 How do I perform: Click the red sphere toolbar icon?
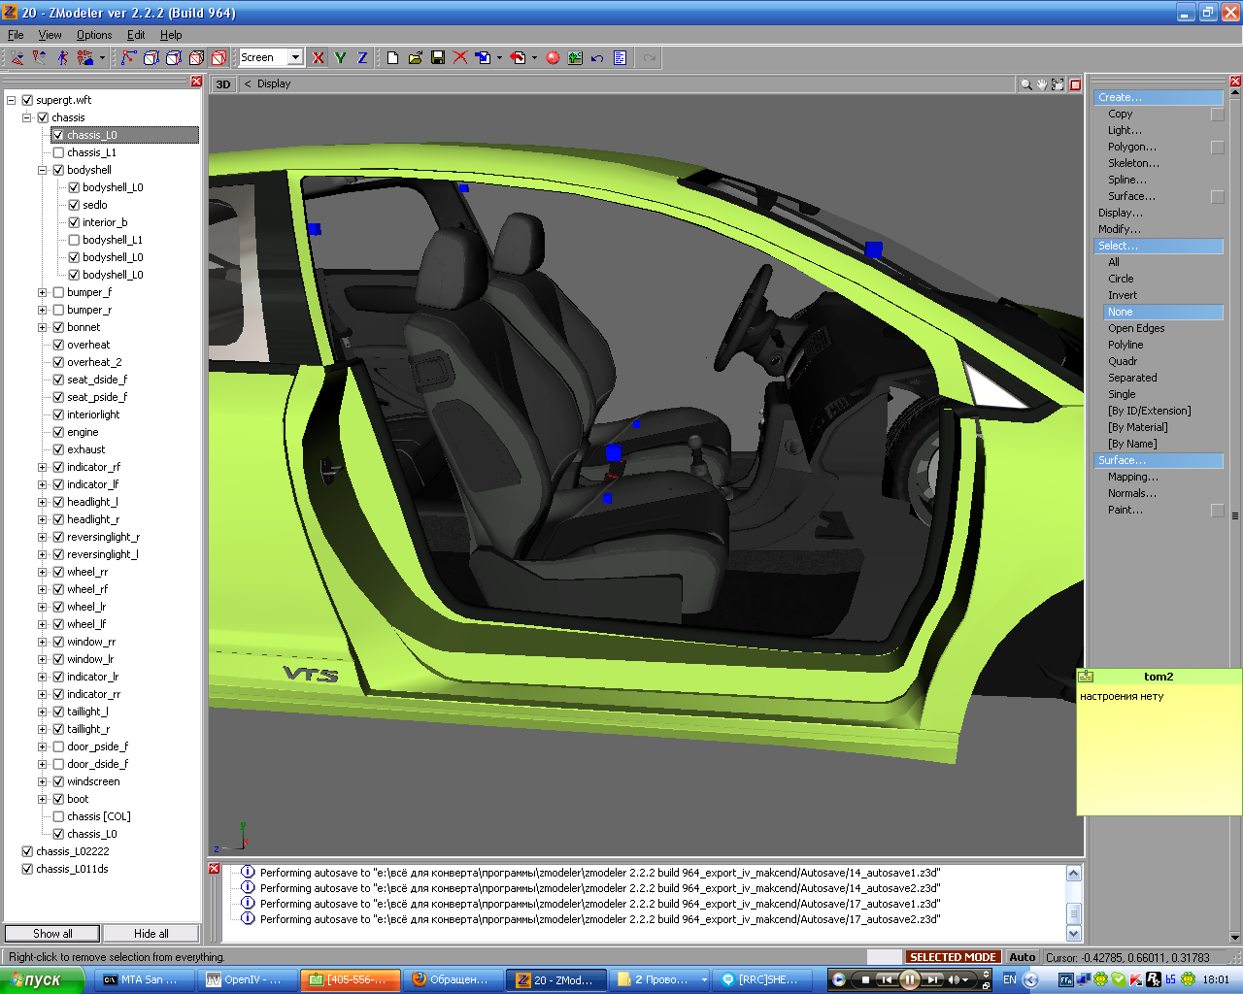click(553, 58)
